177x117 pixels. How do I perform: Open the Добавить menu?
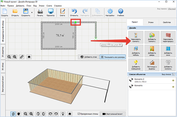(20, 6)
